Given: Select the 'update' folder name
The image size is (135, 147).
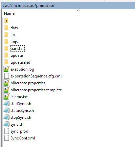Looking at the screenshot, I should tap(17, 55).
